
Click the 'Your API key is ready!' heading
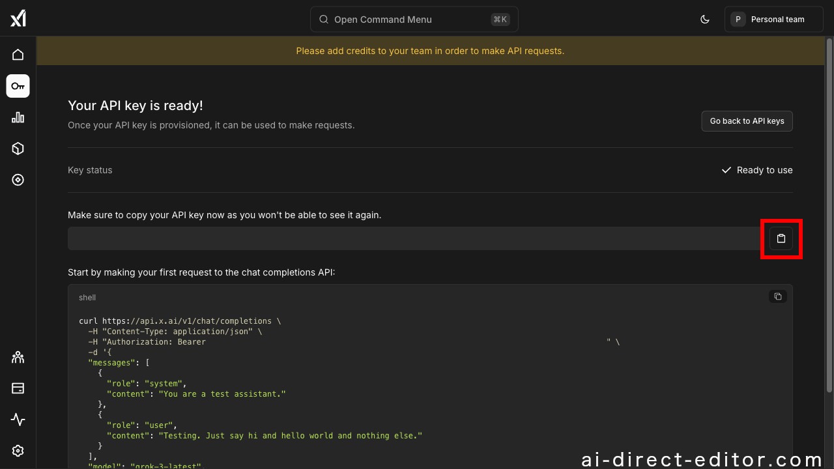136,106
